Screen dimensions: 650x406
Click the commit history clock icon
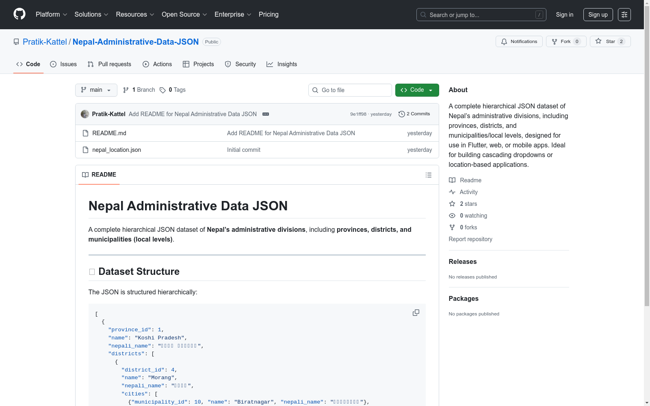402,114
